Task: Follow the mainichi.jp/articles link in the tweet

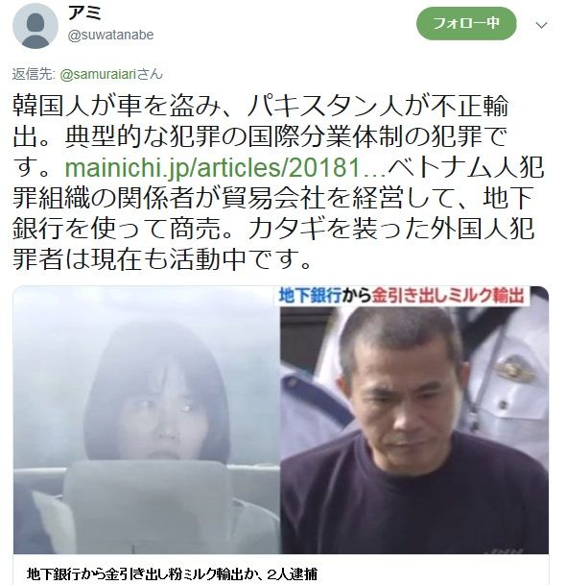Action: tap(226, 167)
